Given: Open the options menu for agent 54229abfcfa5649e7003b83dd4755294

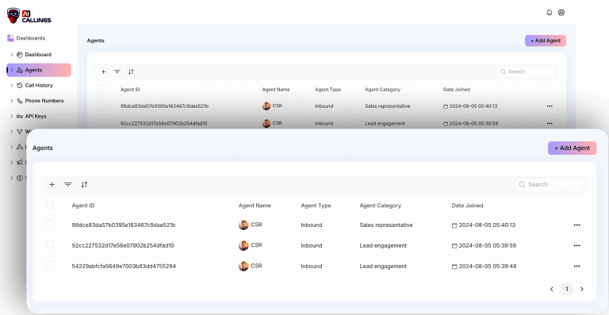Looking at the screenshot, I should [576, 266].
